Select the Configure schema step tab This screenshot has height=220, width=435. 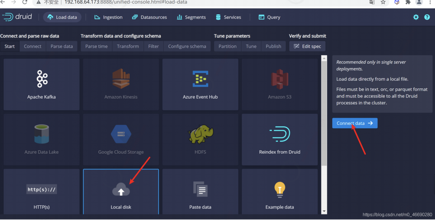point(187,46)
